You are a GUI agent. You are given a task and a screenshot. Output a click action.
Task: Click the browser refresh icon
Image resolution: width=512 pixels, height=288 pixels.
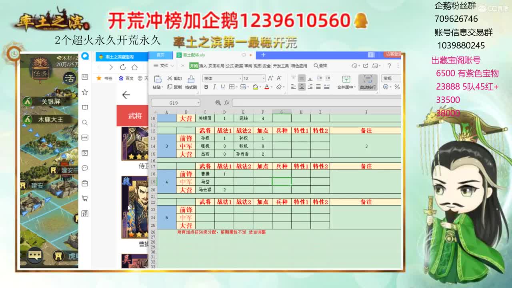tap(123, 67)
